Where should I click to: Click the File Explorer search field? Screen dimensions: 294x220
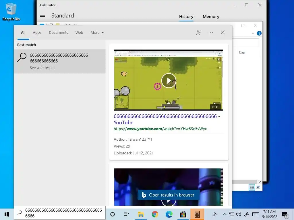click(245, 43)
